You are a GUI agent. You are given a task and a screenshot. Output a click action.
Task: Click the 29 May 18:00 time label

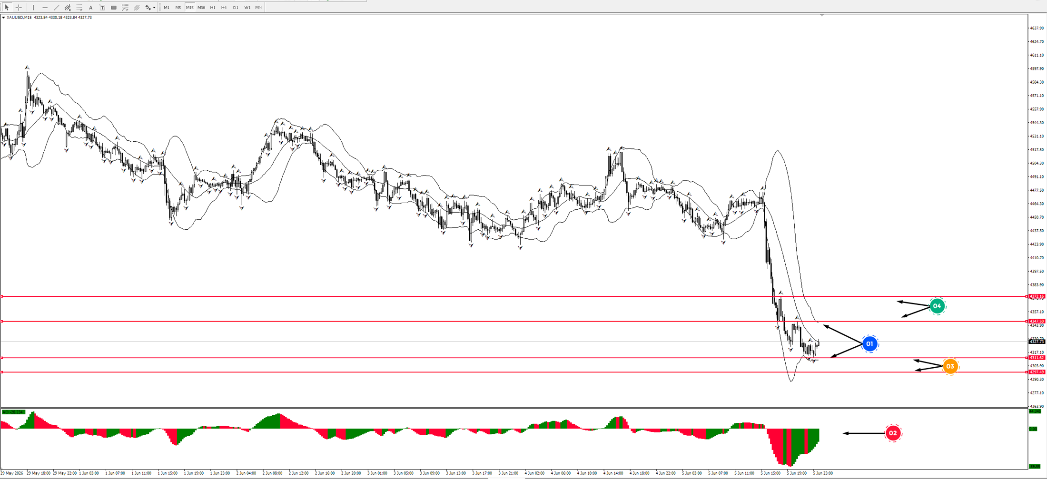tap(39, 473)
